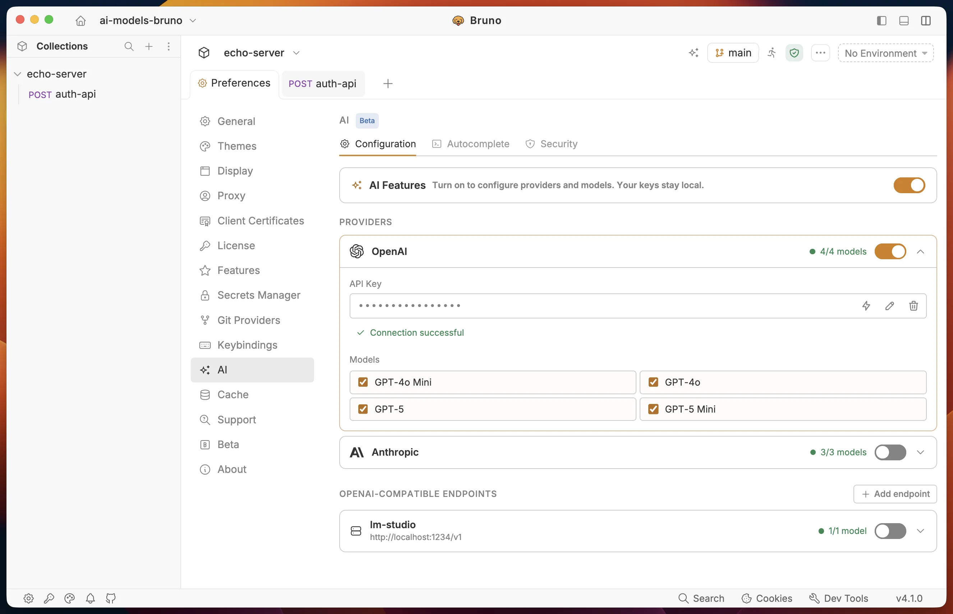This screenshot has width=953, height=614.
Task: Uncheck the GPT-4o Mini model
Action: [363, 382]
